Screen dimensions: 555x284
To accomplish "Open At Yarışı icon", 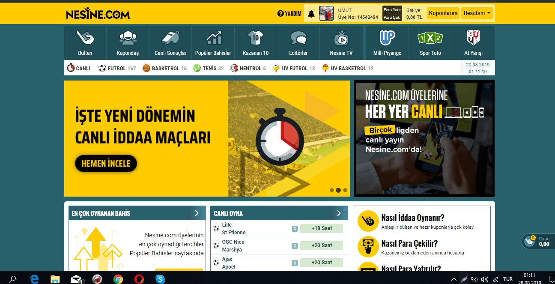I will [x=473, y=38].
